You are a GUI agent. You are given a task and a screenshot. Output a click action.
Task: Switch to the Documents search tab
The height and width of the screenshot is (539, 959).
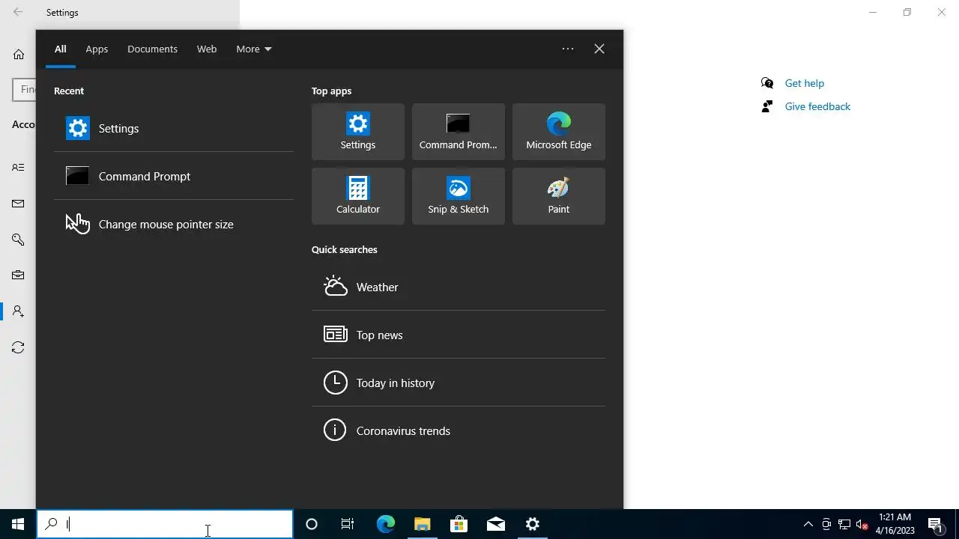point(152,49)
